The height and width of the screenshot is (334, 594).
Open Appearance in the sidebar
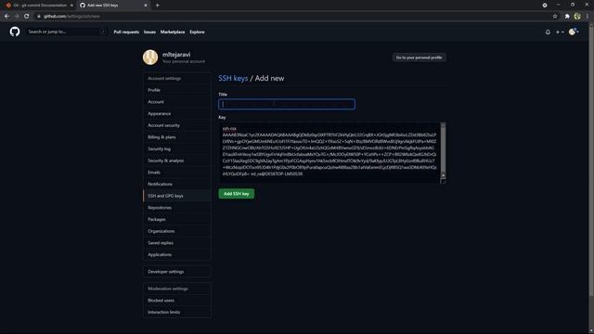coord(177,113)
